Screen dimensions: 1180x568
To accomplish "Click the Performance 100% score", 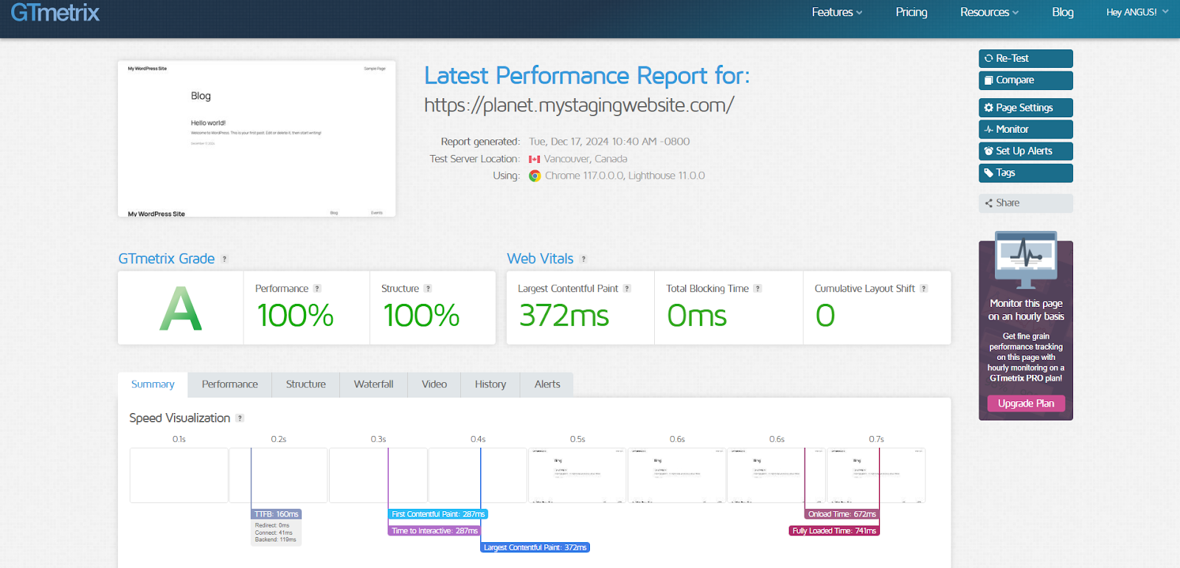I will pyautogui.click(x=295, y=316).
